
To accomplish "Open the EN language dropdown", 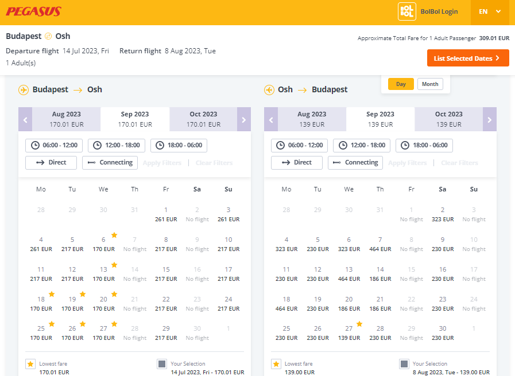I will (490, 12).
